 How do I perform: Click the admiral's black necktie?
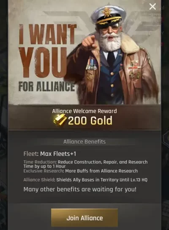point(111,59)
